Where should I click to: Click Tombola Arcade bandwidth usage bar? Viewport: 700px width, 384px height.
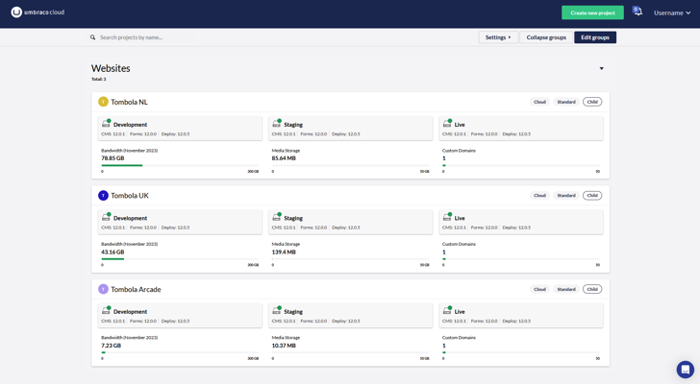point(180,352)
